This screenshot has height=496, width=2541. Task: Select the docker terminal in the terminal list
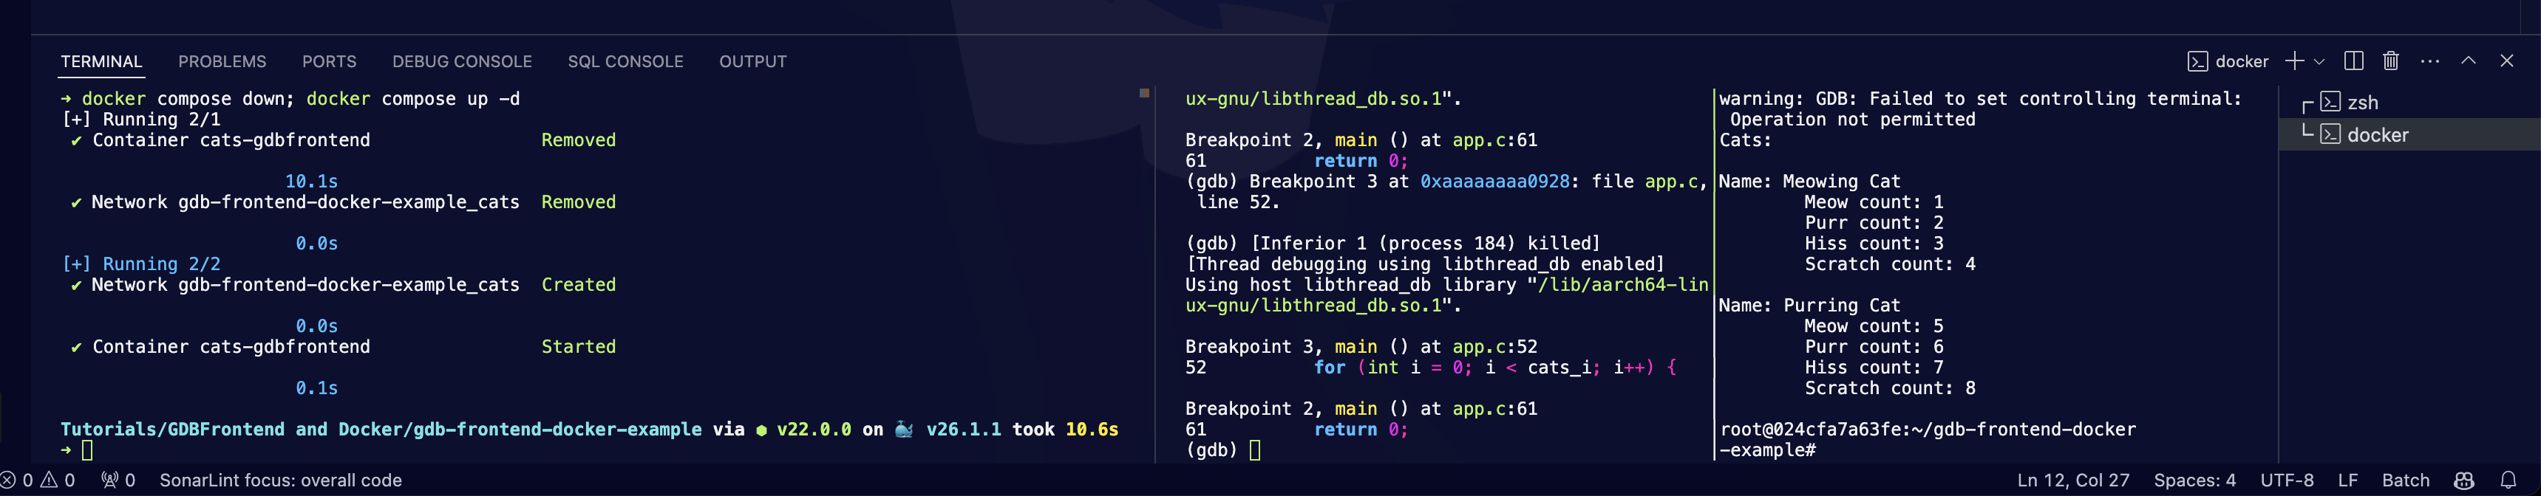coord(2409,135)
